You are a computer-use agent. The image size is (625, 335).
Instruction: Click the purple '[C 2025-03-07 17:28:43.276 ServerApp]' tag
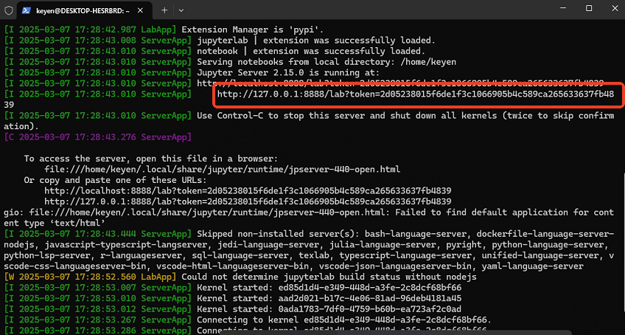[x=98, y=137]
